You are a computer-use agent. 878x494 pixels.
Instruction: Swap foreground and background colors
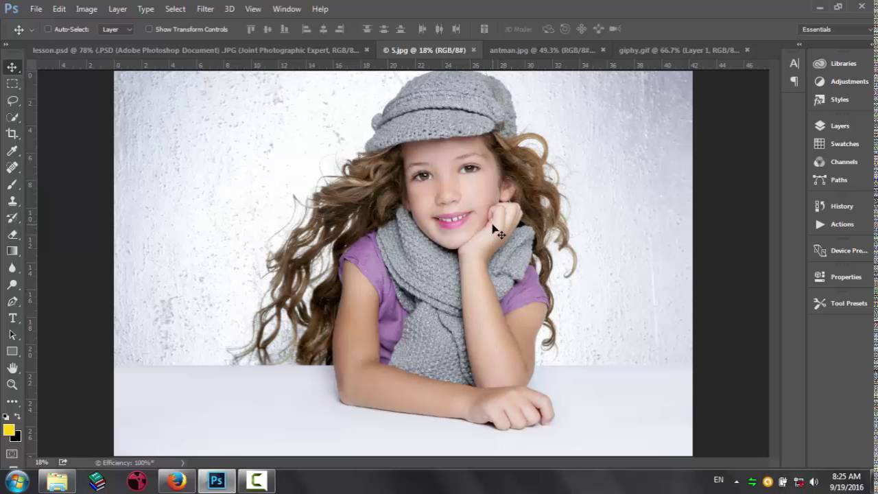coord(17,416)
